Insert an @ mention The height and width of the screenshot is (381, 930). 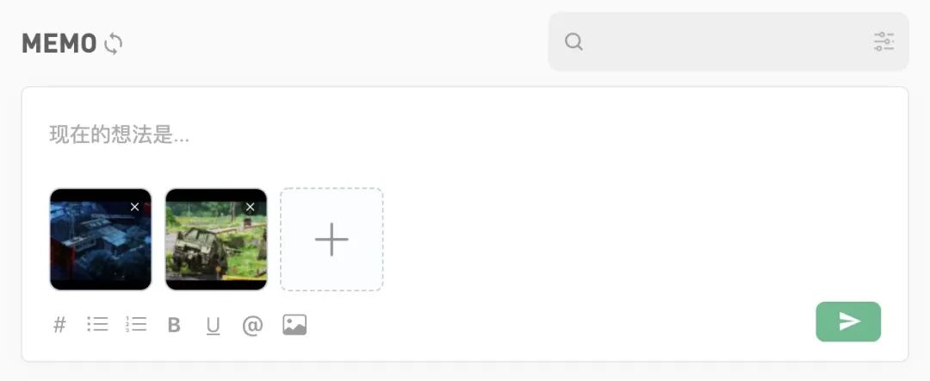coord(252,325)
